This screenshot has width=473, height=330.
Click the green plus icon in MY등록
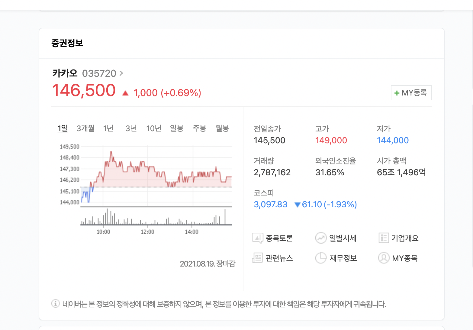tap(397, 93)
